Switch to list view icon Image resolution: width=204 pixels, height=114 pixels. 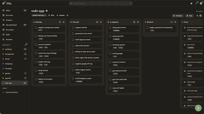[197, 16]
